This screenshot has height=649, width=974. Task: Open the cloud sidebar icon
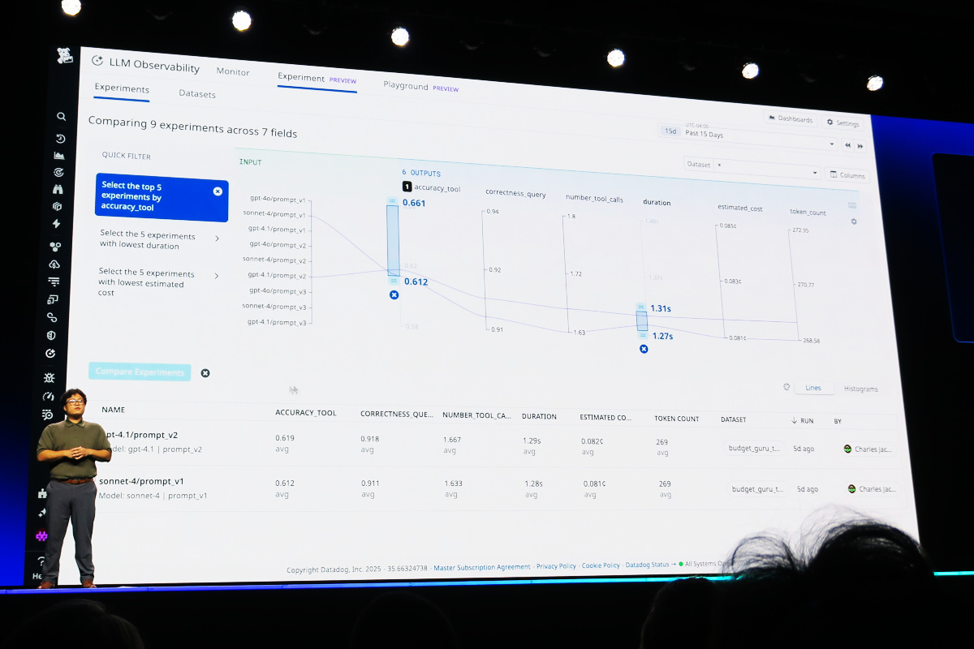point(54,264)
